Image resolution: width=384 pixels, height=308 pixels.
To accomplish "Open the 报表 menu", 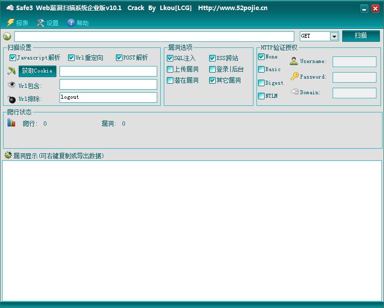I will click(18, 23).
